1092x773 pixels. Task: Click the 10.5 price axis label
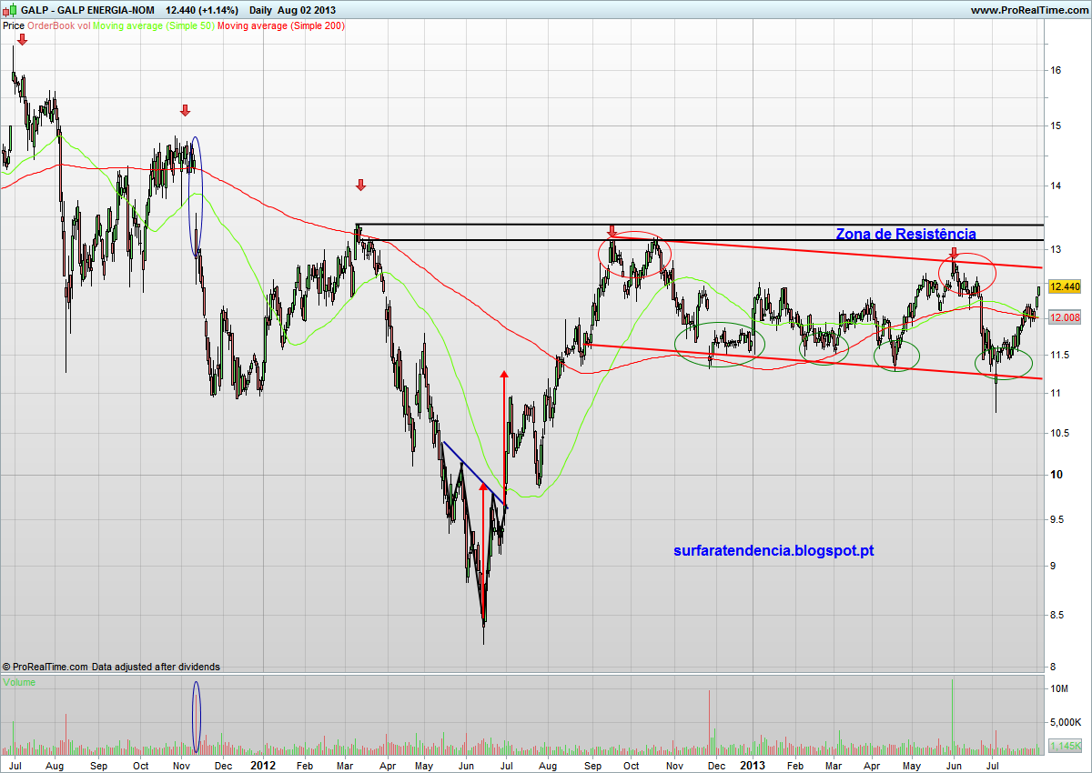[1059, 433]
